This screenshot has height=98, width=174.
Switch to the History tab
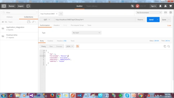tap(10, 17)
